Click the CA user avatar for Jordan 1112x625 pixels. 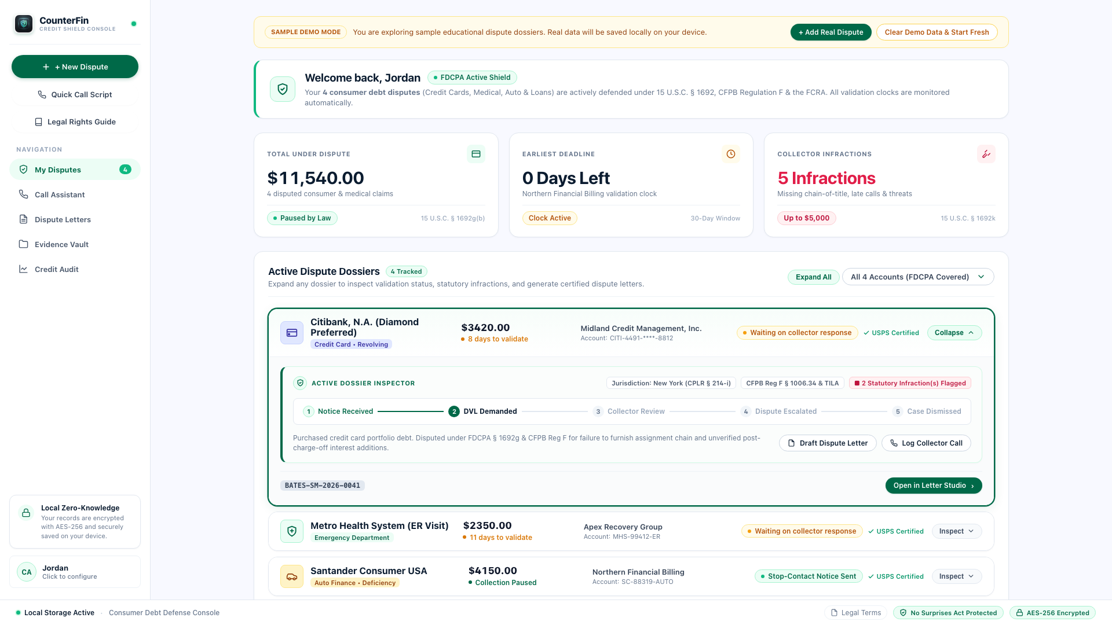click(27, 572)
